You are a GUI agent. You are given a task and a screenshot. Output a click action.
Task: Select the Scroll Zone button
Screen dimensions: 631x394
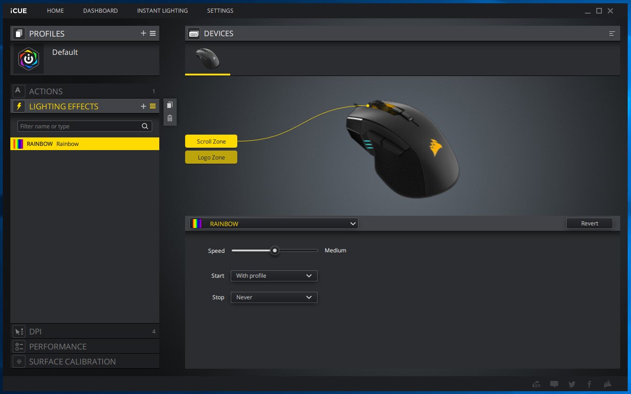click(x=211, y=141)
